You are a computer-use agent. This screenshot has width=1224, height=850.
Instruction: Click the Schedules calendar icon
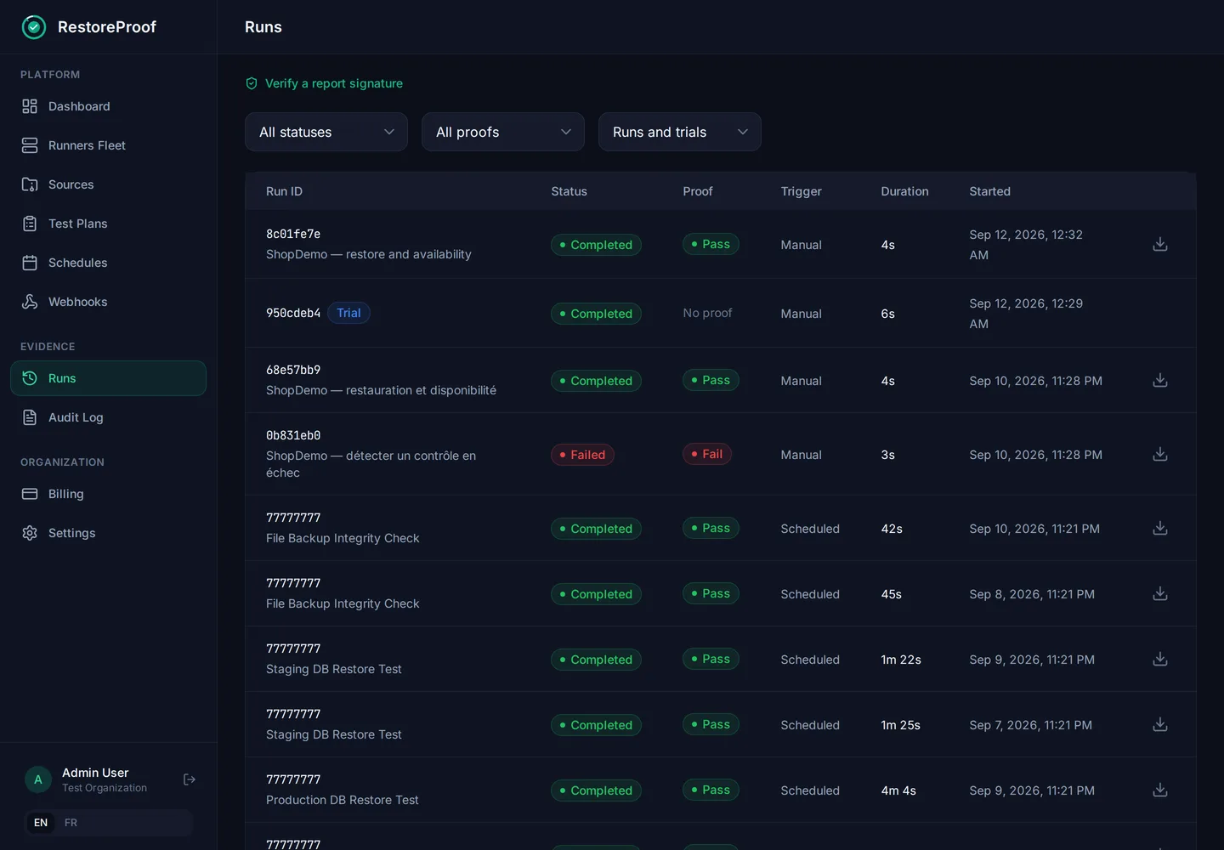30,263
